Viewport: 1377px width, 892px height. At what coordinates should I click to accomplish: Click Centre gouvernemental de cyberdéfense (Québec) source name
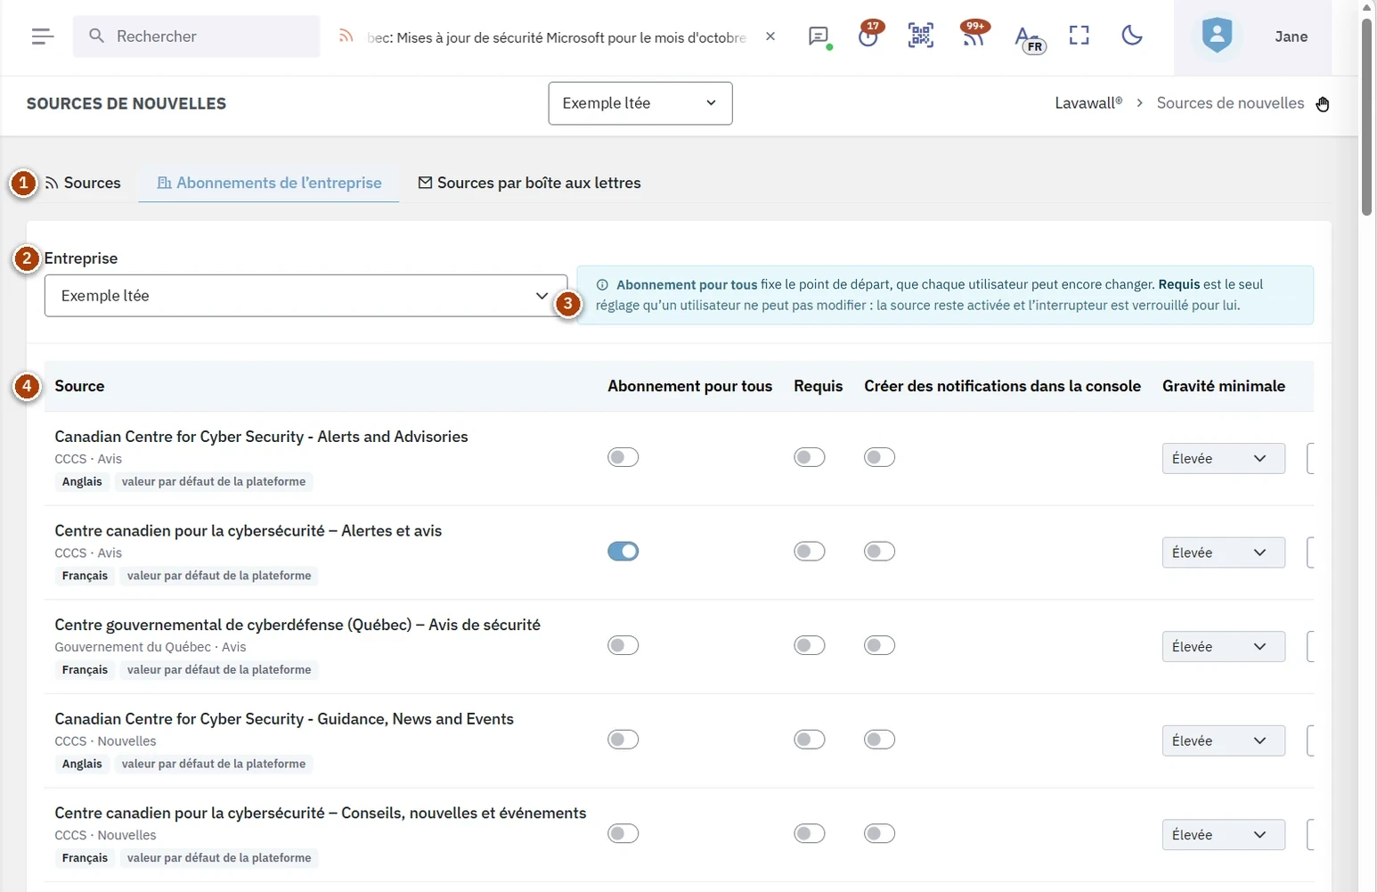click(x=297, y=625)
